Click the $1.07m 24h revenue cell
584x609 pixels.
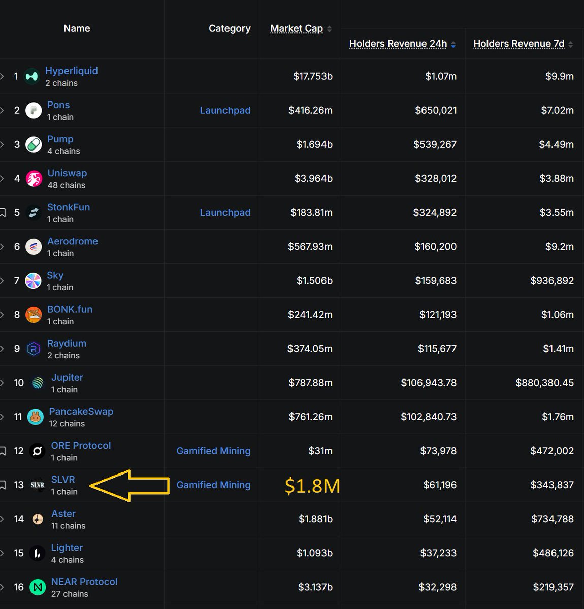[441, 76]
